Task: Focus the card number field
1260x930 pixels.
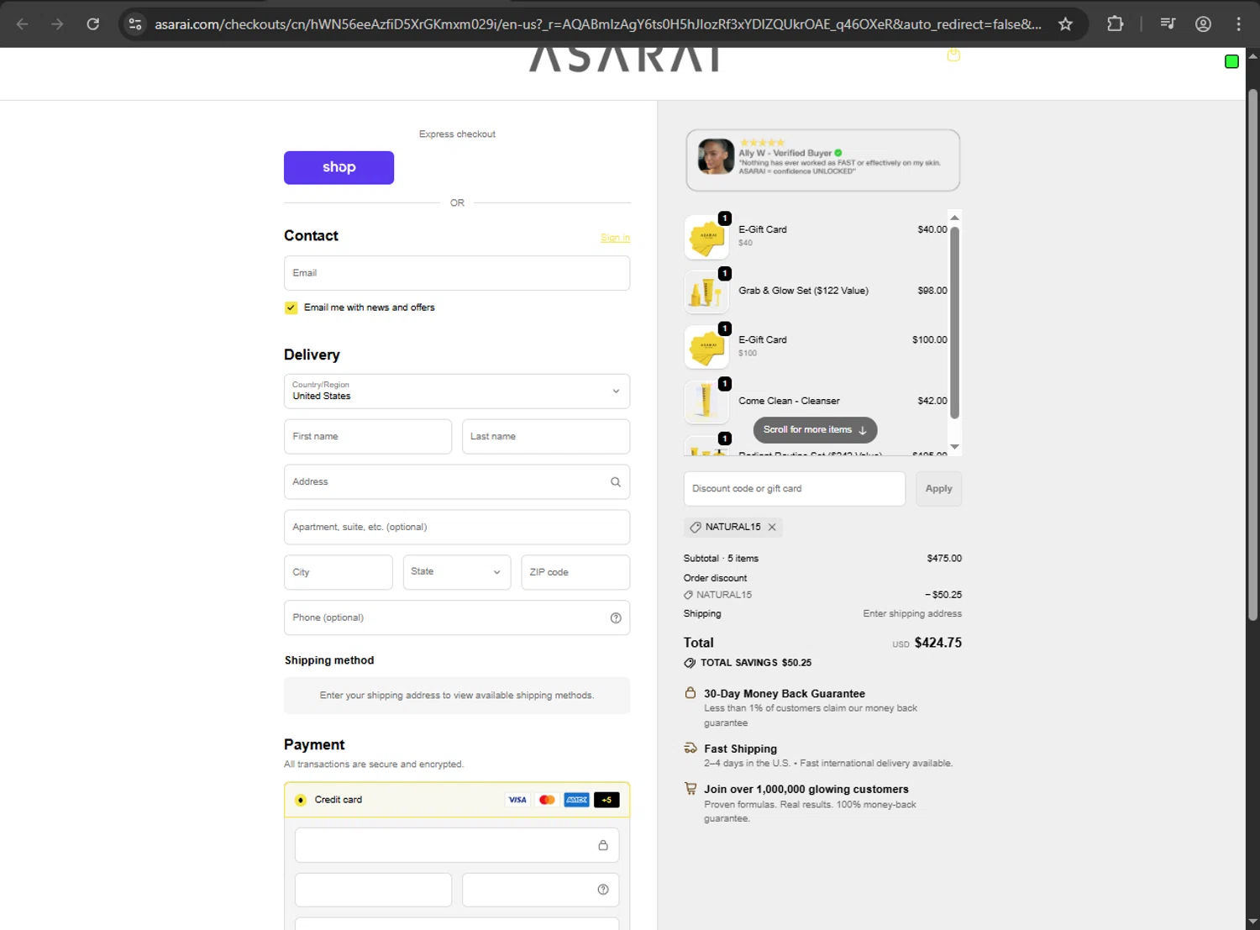Action: point(457,845)
